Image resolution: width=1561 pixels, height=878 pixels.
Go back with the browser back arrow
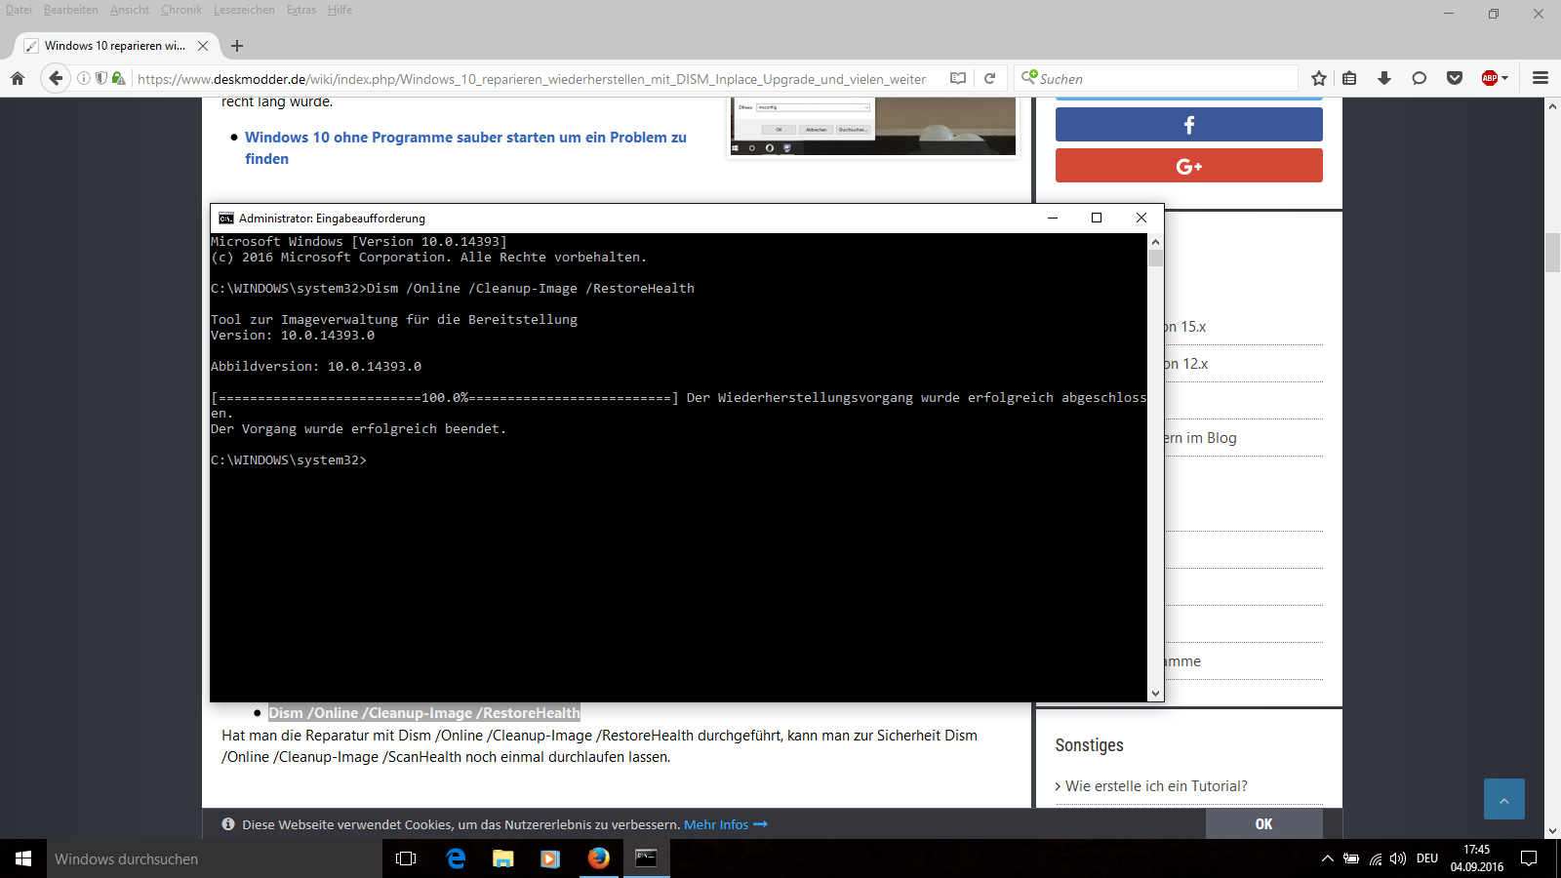click(x=56, y=78)
